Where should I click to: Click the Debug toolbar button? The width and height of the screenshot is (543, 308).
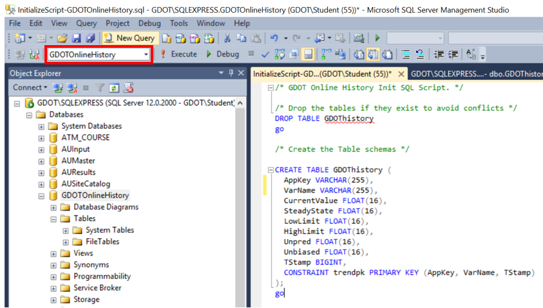tap(223, 54)
